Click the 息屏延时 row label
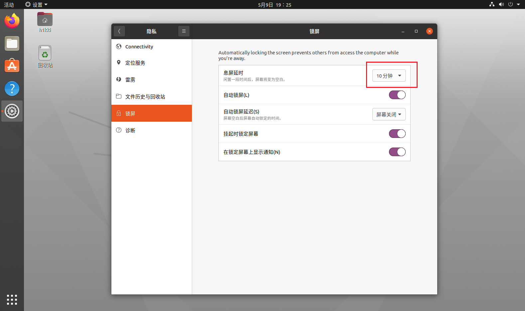Screen dimensions: 525x311 (233, 73)
